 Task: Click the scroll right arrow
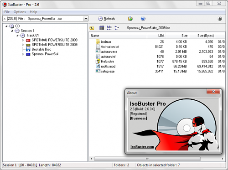coord(223,159)
